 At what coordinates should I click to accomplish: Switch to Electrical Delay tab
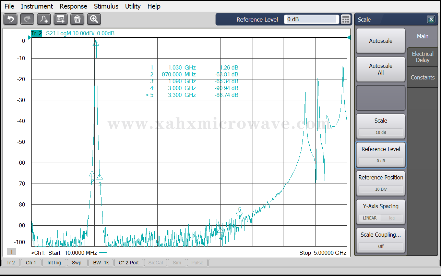pos(422,57)
